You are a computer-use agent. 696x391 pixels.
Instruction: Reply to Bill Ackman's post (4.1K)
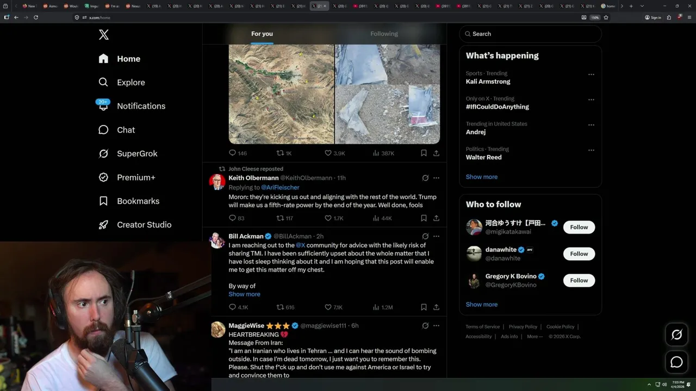[x=238, y=307]
